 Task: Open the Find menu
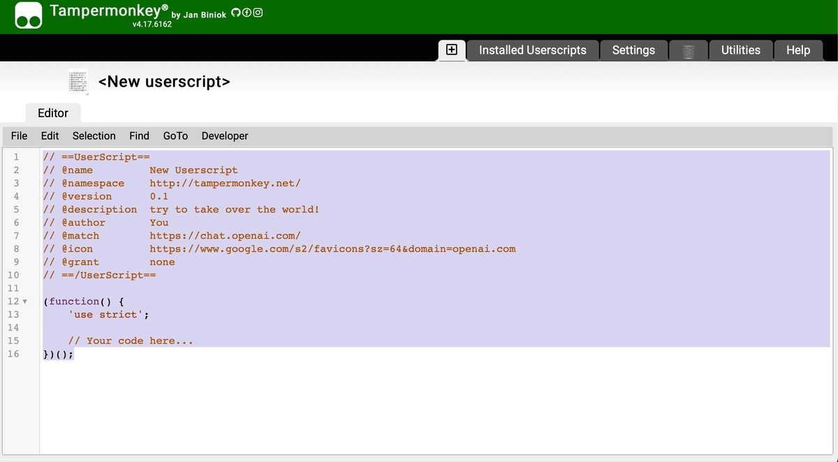139,136
